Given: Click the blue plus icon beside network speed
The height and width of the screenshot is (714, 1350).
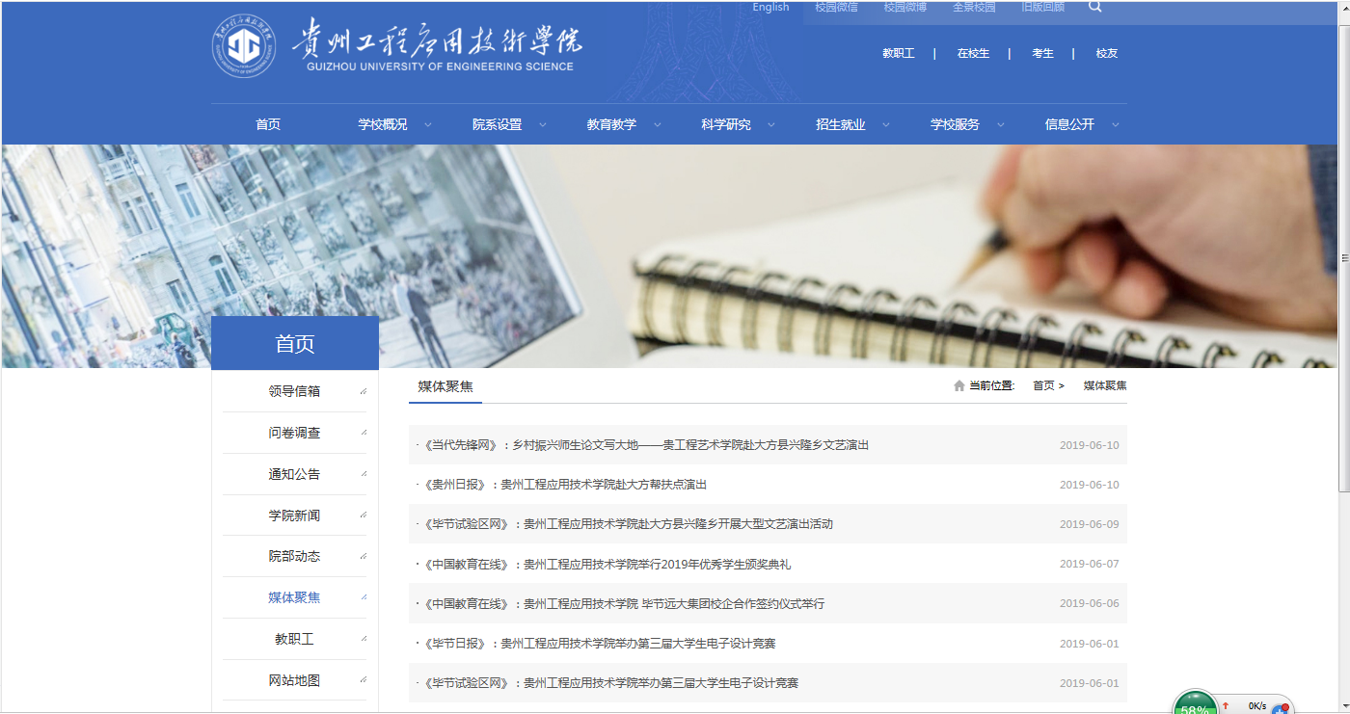Looking at the screenshot, I should [1281, 709].
